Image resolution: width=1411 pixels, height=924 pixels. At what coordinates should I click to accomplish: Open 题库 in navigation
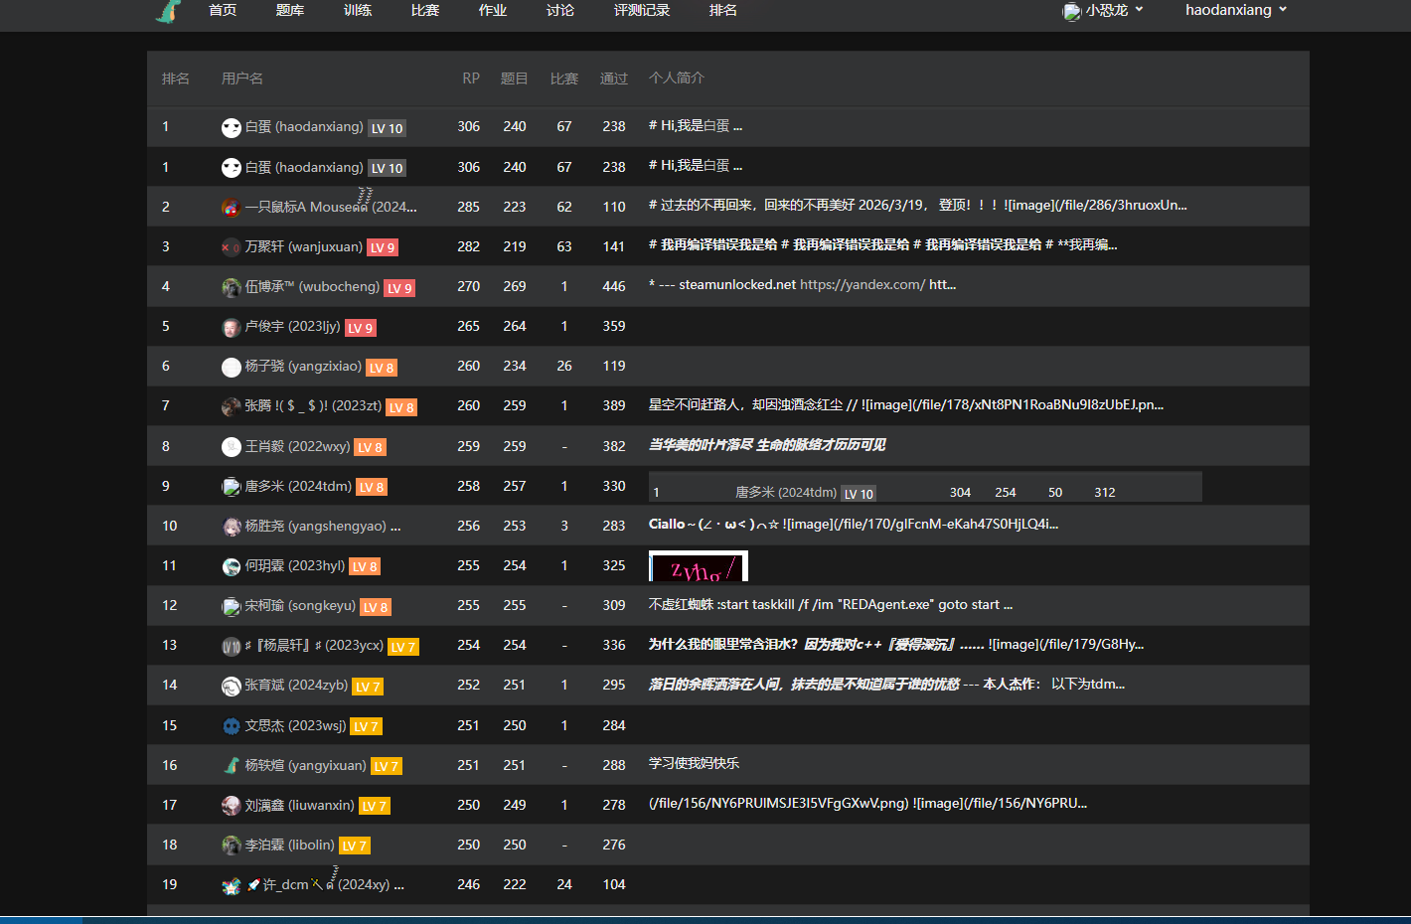[x=290, y=10]
